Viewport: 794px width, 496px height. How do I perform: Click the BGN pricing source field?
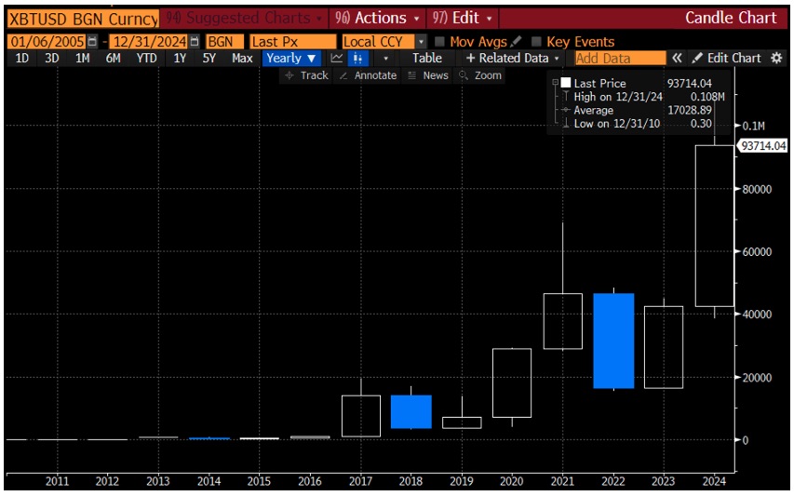click(224, 42)
